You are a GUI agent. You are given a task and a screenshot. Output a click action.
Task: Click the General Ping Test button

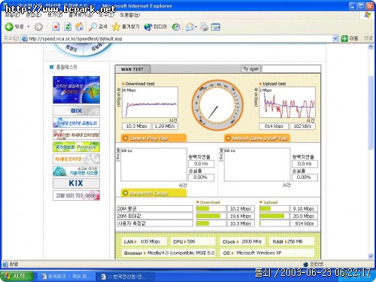pyautogui.click(x=154, y=138)
